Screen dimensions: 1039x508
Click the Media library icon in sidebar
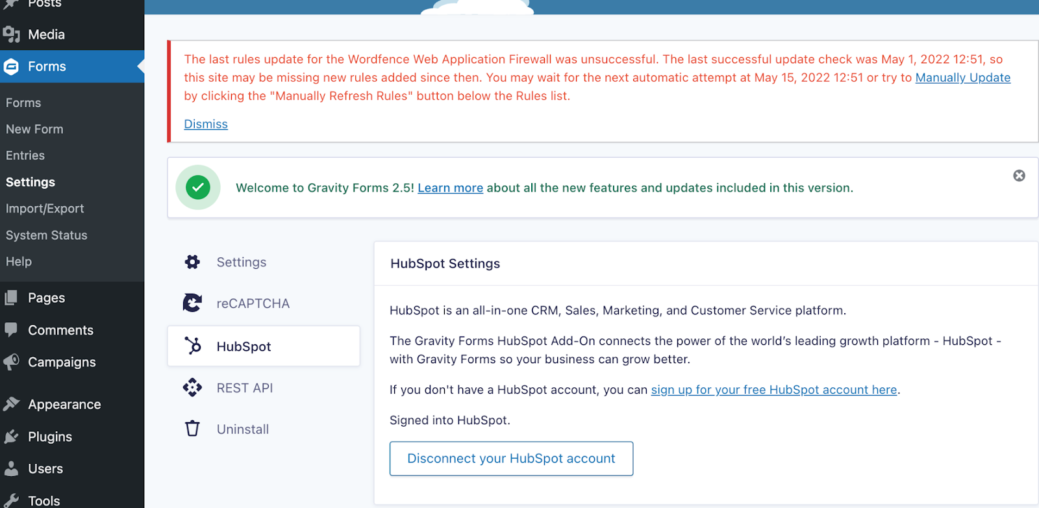[11, 34]
